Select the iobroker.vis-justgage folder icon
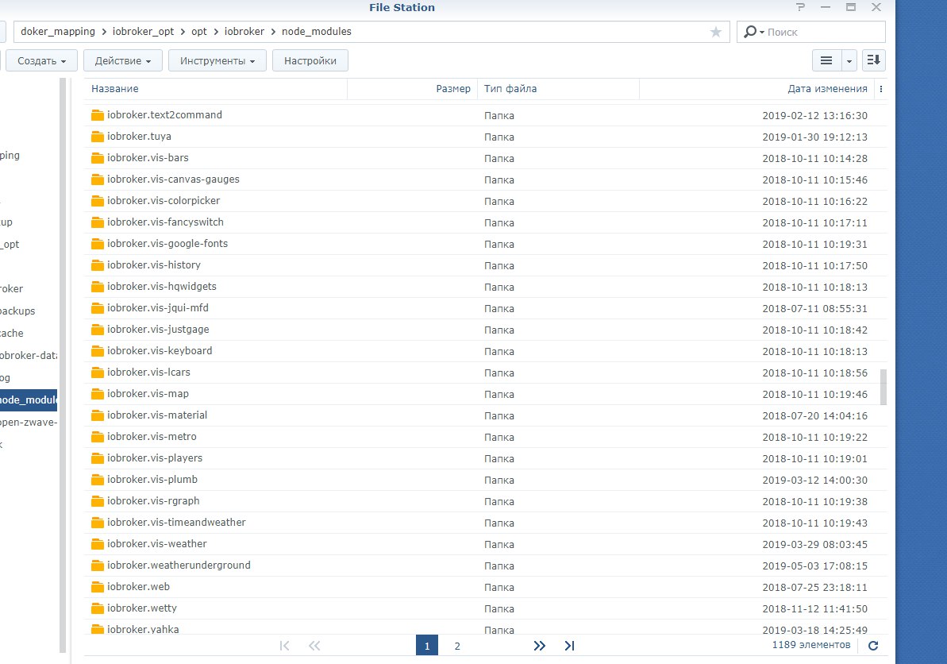This screenshot has width=947, height=664. pyautogui.click(x=97, y=330)
